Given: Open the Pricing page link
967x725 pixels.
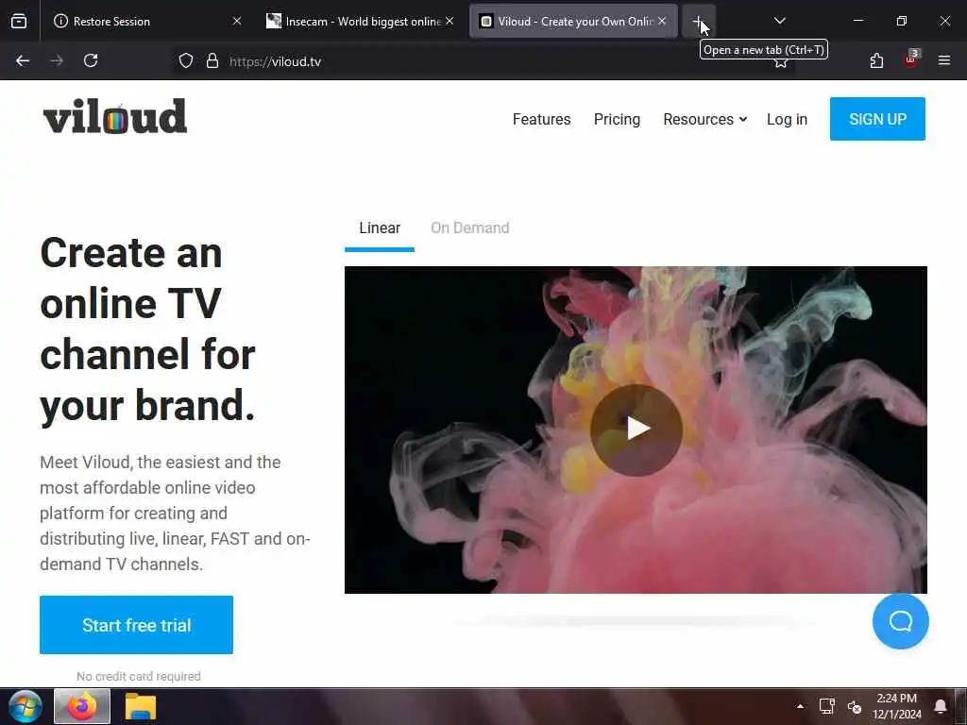Looking at the screenshot, I should click(x=617, y=119).
